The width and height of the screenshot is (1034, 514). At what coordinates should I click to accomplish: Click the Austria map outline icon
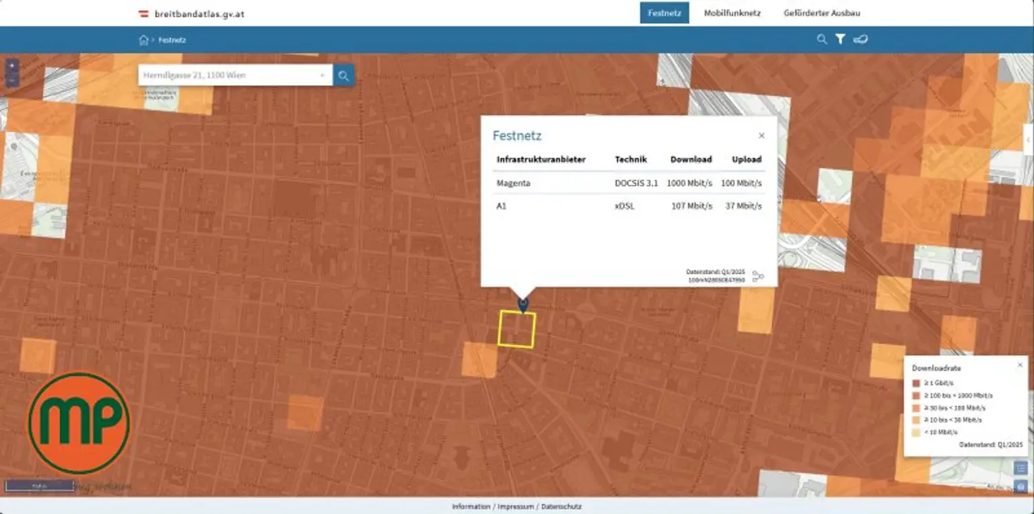860,40
